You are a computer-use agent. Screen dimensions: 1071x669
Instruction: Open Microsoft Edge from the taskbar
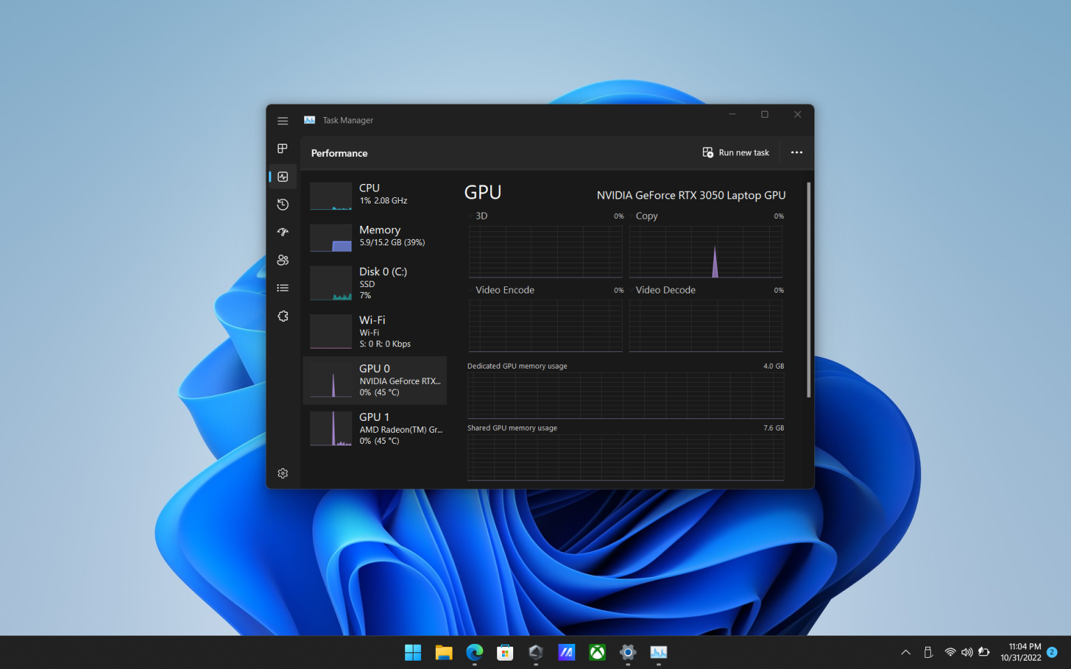474,652
